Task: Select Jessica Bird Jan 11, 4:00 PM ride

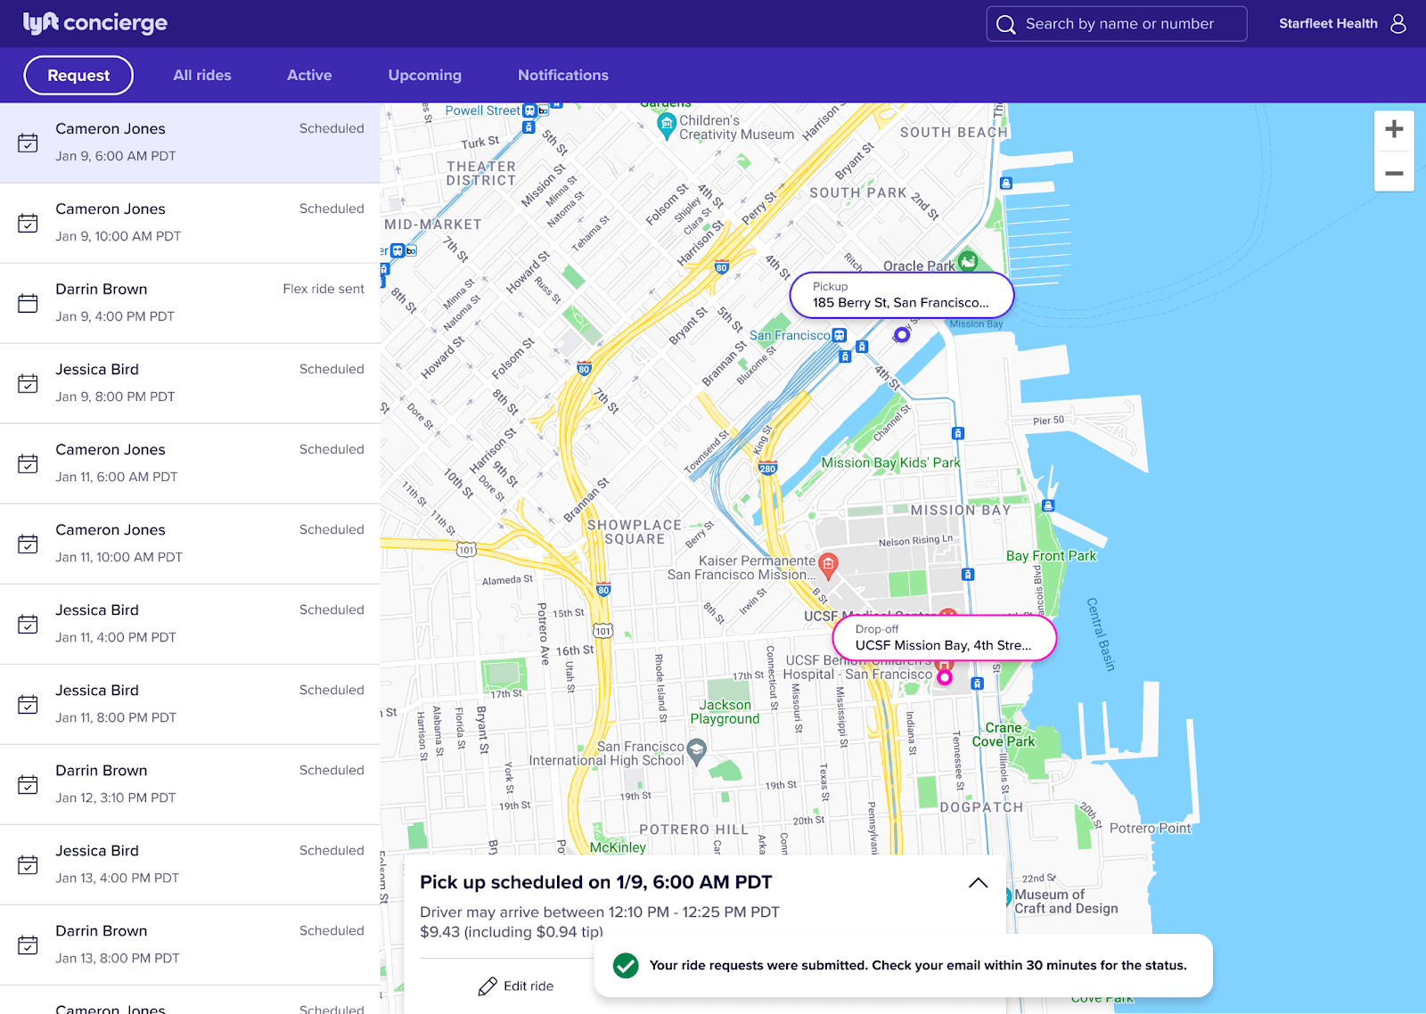Action: click(x=190, y=624)
